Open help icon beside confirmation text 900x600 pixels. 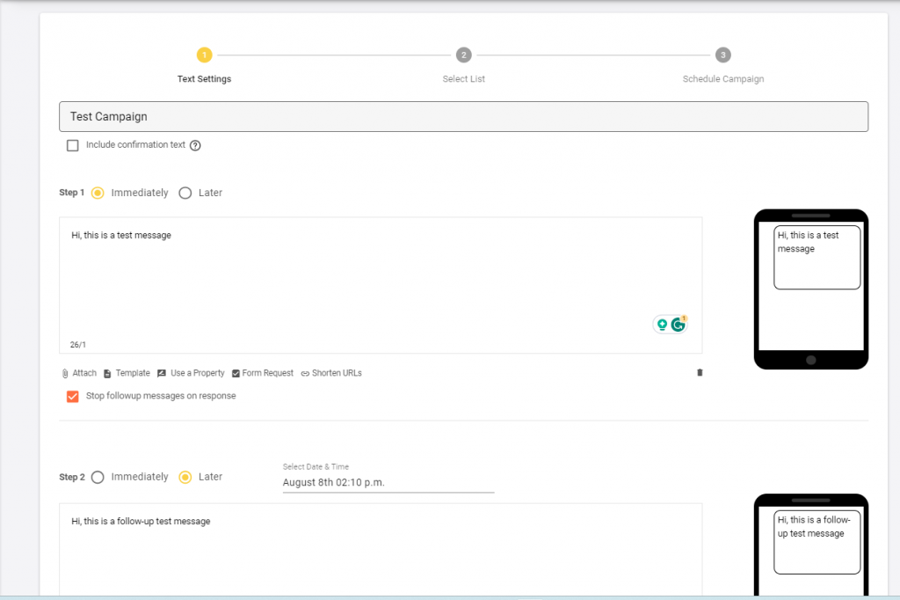pos(195,145)
